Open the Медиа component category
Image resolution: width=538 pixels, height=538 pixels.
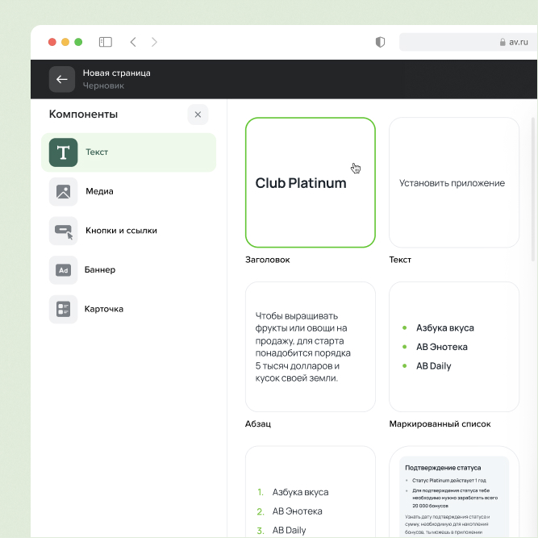[129, 191]
